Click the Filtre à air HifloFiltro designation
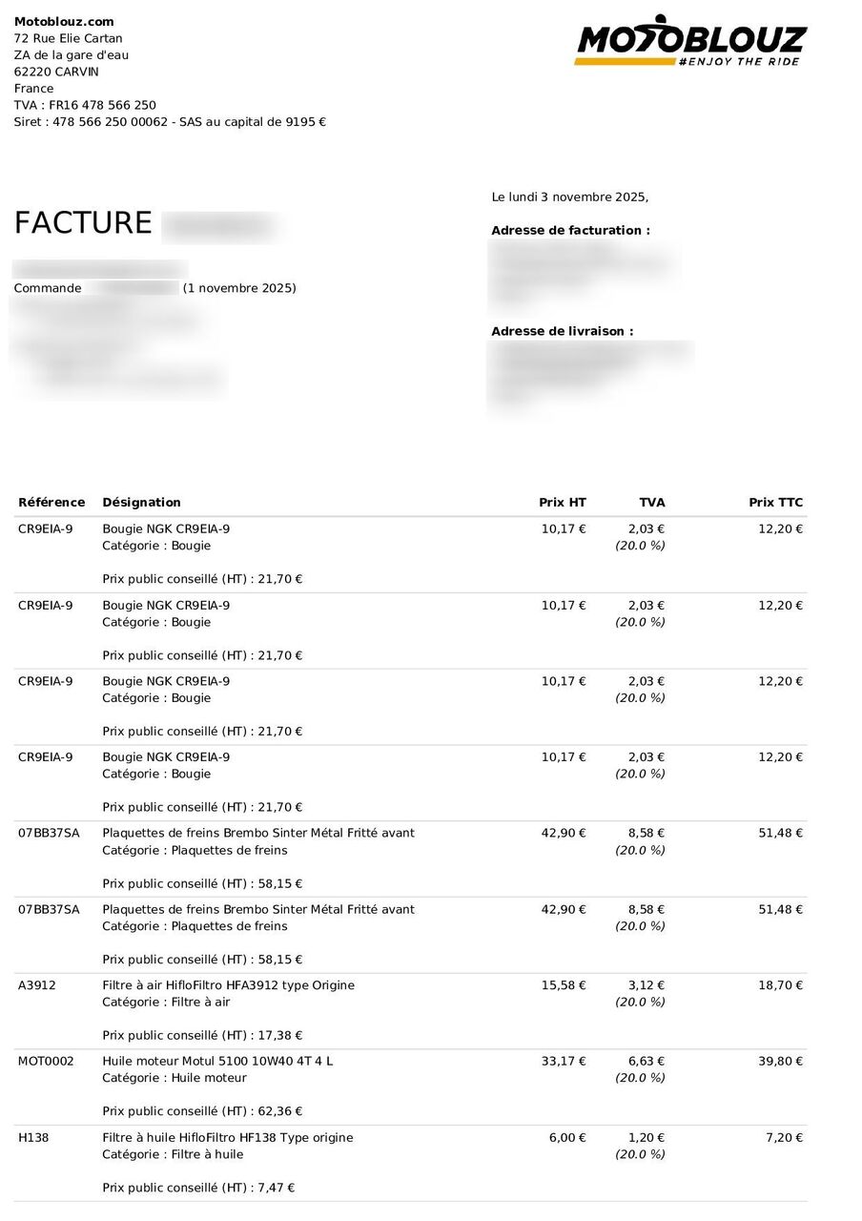 tap(228, 985)
